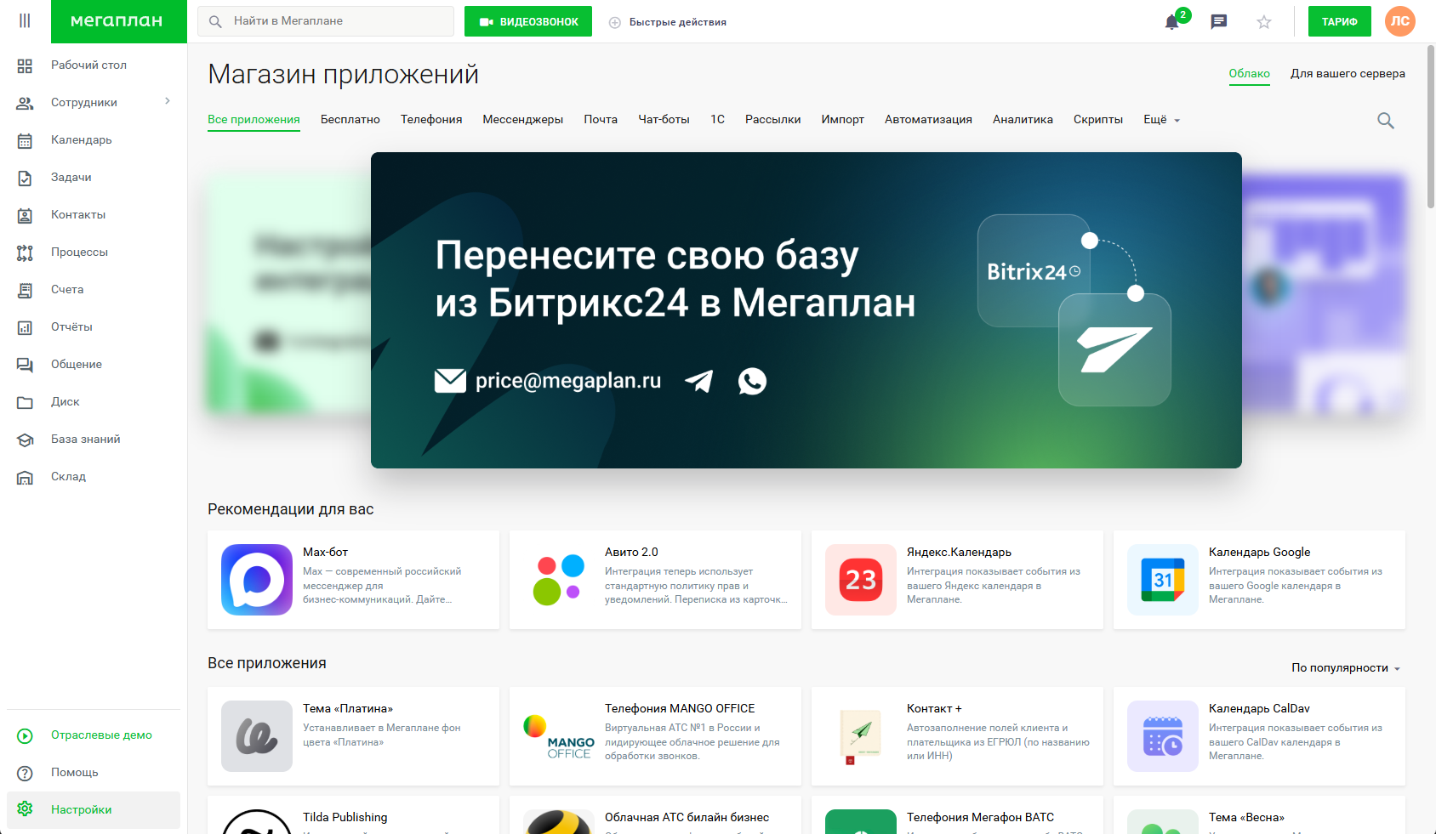Open Телефония Мегафон ВАТС card
The height and width of the screenshot is (834, 1436).
pyautogui.click(x=957, y=815)
